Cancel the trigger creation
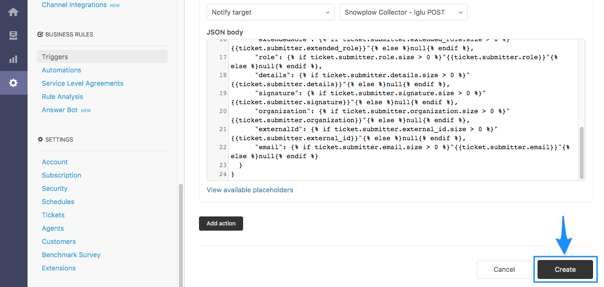The height and width of the screenshot is (287, 604). 504,269
